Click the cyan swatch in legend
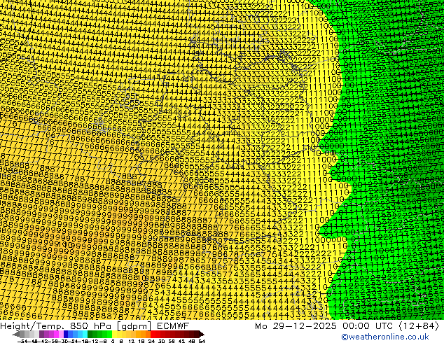Viewport: 444px width, 343px height. (x=85, y=335)
